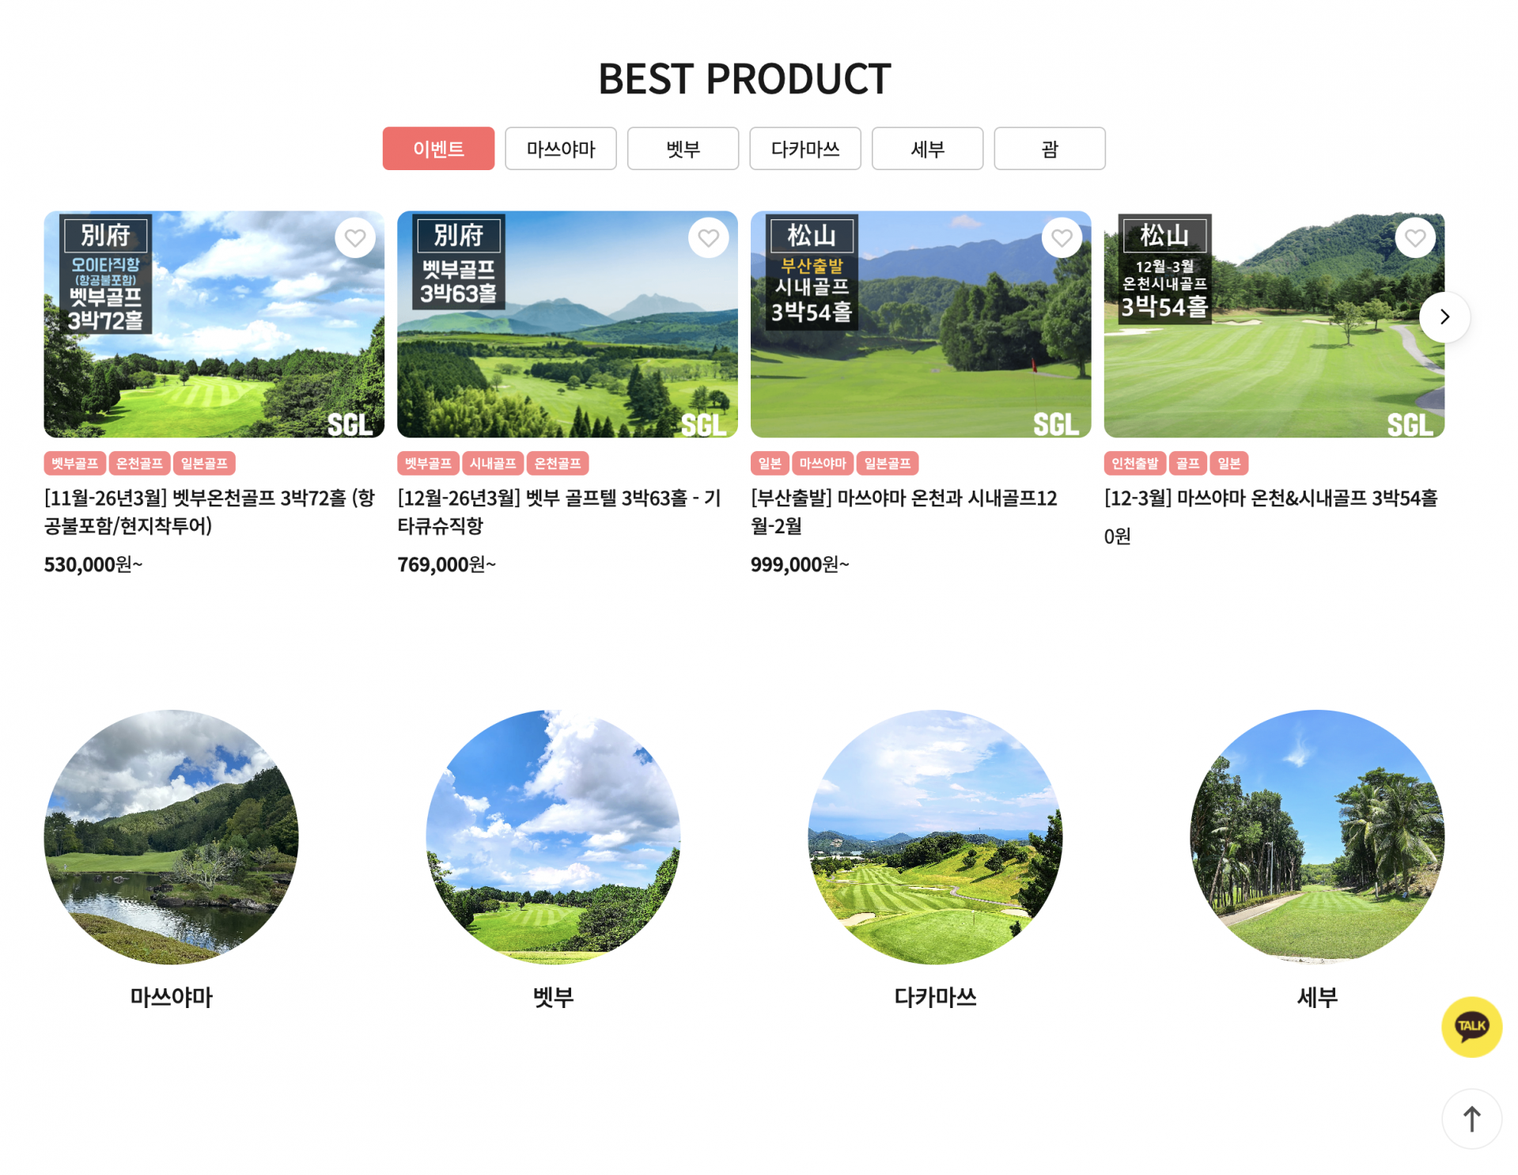Open the [부산출발] 마쓰야마 온천과 시내골프 title

[x=904, y=512]
